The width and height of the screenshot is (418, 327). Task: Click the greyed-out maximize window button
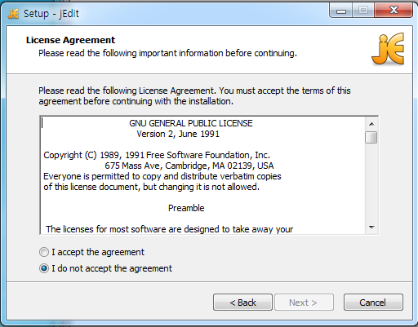coord(363,11)
